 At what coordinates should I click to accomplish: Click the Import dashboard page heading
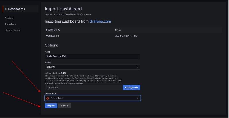point(63,9)
